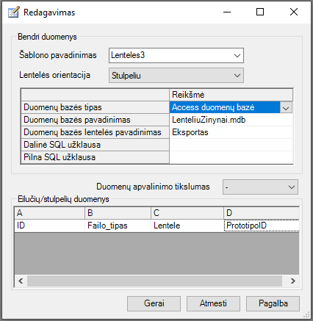Select the Lentele cell in column C

pos(187,226)
